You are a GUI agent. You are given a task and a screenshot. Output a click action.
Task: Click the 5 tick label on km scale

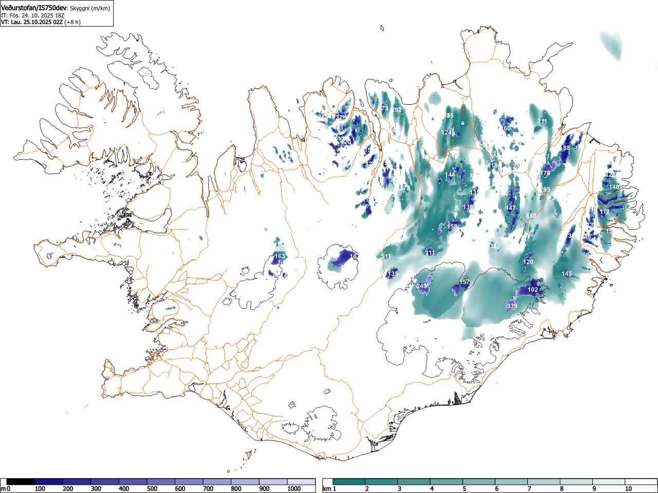click(464, 489)
